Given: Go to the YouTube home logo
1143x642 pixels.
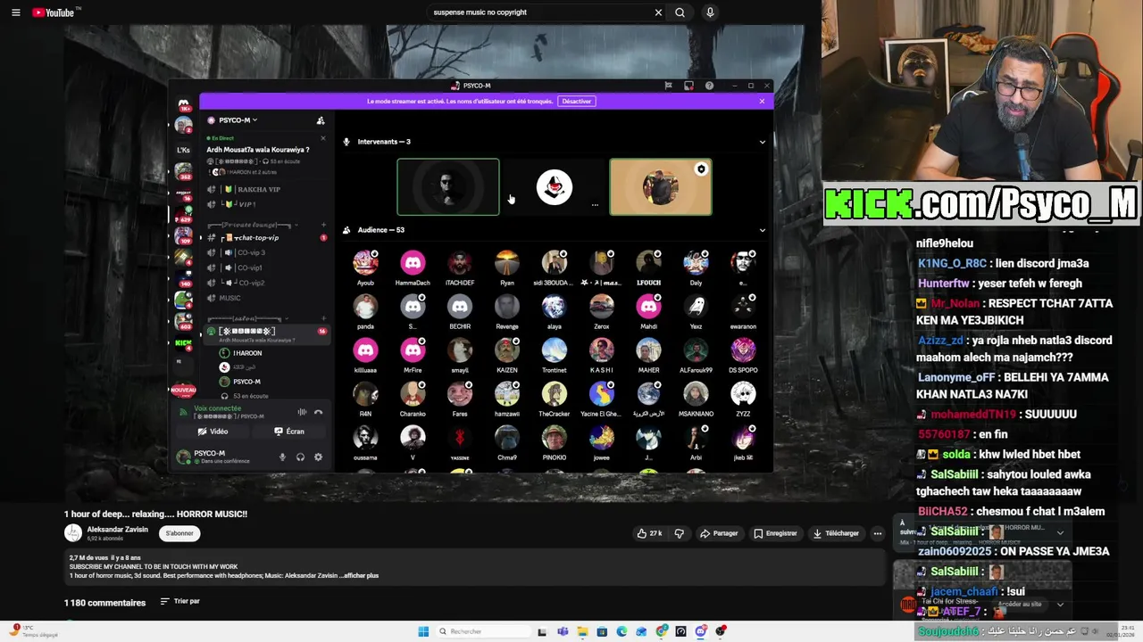Looking at the screenshot, I should click(x=55, y=12).
